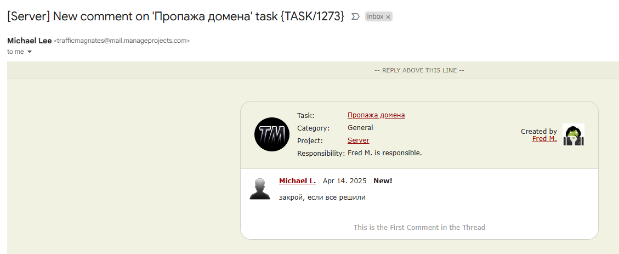Click 'Fred M. is responsible.' text
This screenshot has width=619, height=254.
tap(384, 153)
